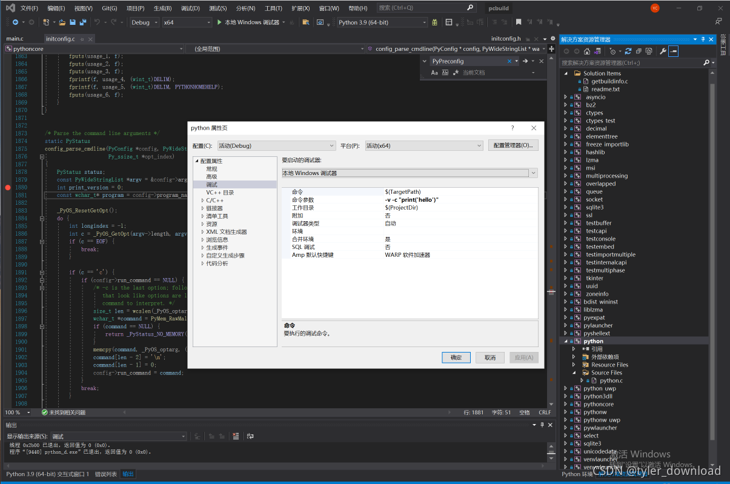730x484 pixels.
Task: Toggle regular expression option in find box
Action: [456, 73]
